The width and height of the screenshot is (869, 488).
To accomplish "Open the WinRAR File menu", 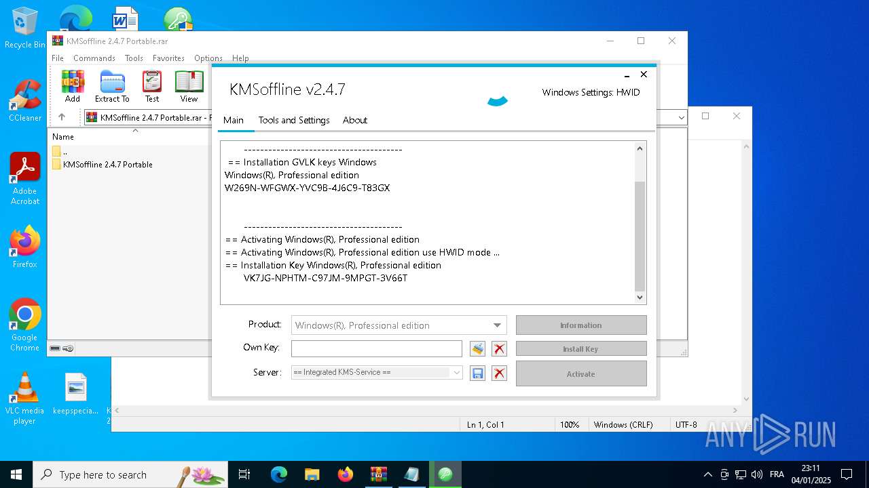I will coord(58,58).
